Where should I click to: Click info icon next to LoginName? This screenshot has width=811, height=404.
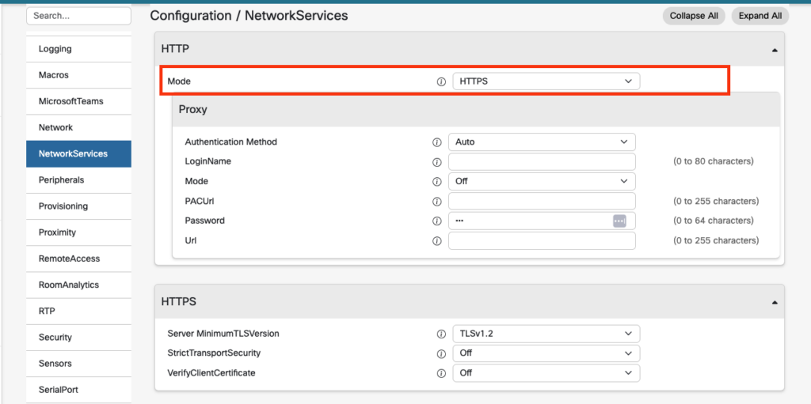pos(436,162)
